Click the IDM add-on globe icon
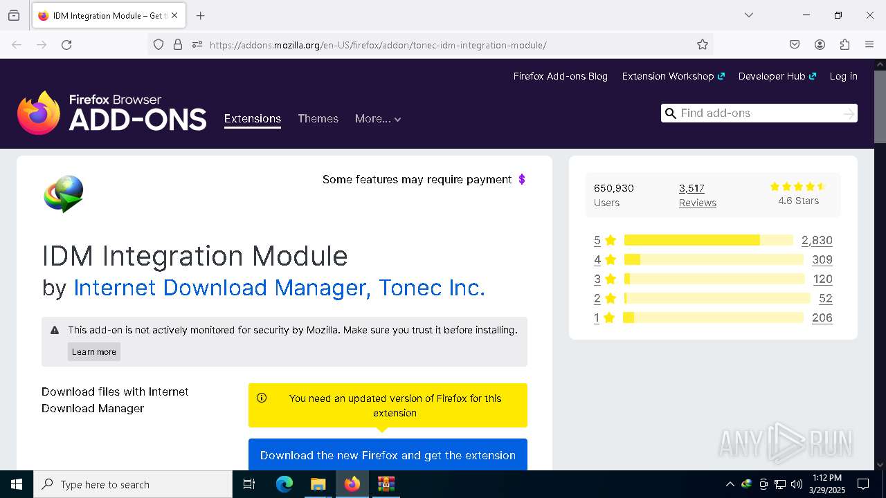 [64, 194]
